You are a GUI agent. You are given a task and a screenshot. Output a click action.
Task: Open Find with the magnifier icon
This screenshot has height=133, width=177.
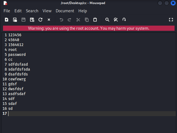[107, 20]
